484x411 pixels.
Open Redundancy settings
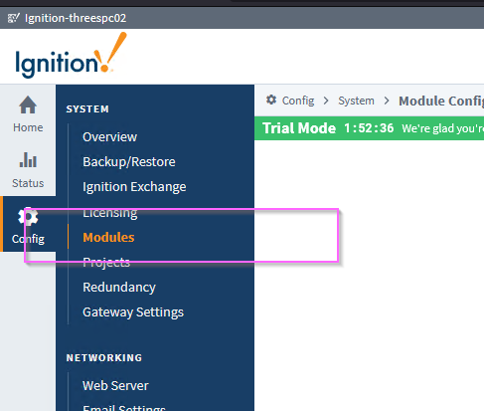click(119, 288)
